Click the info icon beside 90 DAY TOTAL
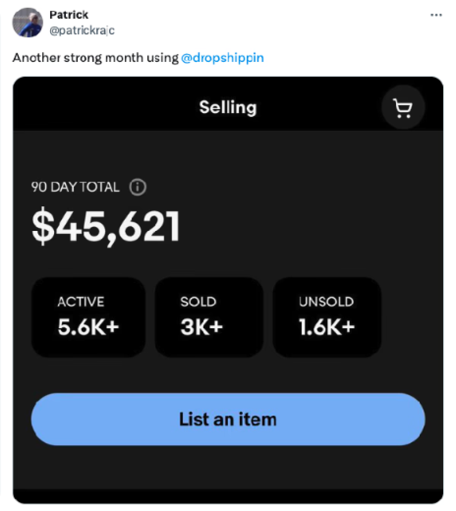 [138, 187]
